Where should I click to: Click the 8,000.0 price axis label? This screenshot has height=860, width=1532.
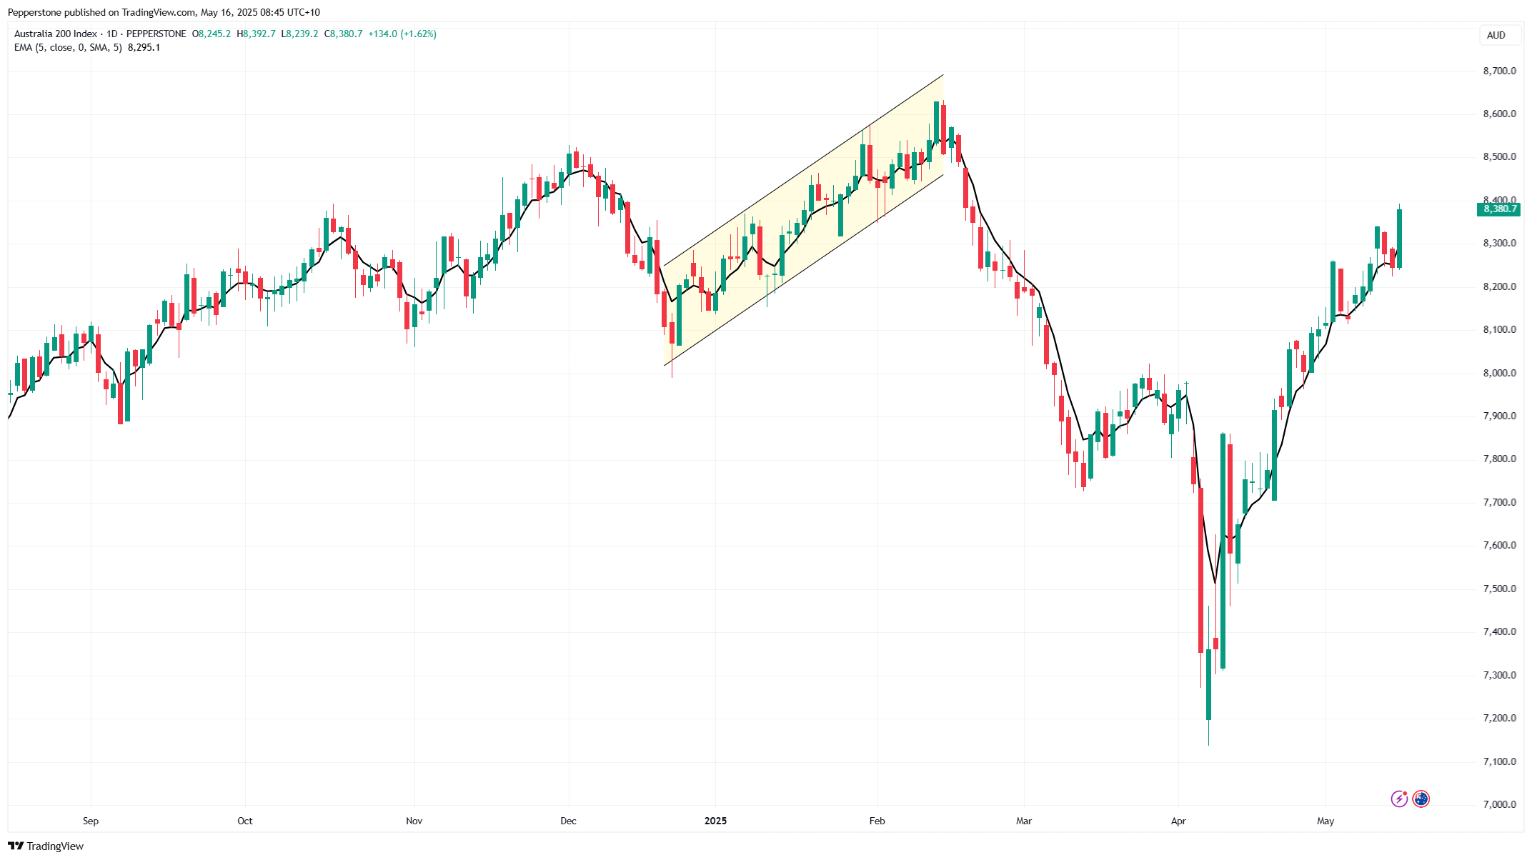tap(1499, 373)
